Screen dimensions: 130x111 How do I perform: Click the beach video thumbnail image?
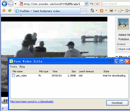123,24
